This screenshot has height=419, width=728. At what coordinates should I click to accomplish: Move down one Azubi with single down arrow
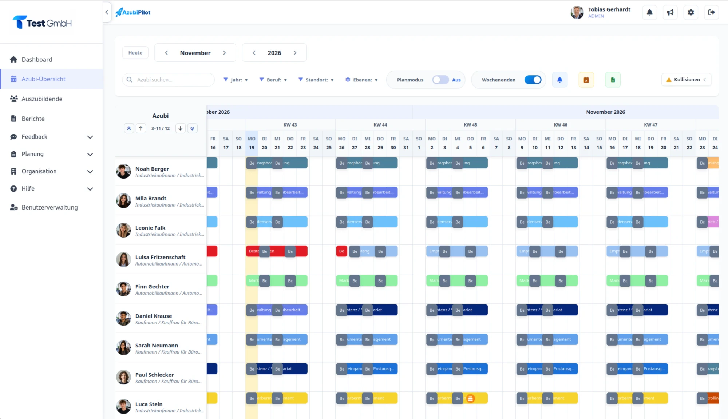[181, 128]
